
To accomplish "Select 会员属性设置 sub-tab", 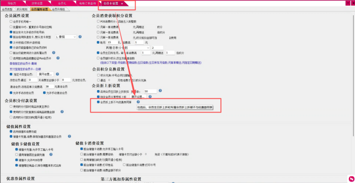I will coord(40,9).
